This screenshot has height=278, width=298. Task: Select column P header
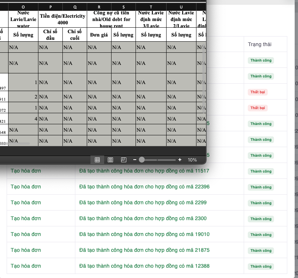51,7
